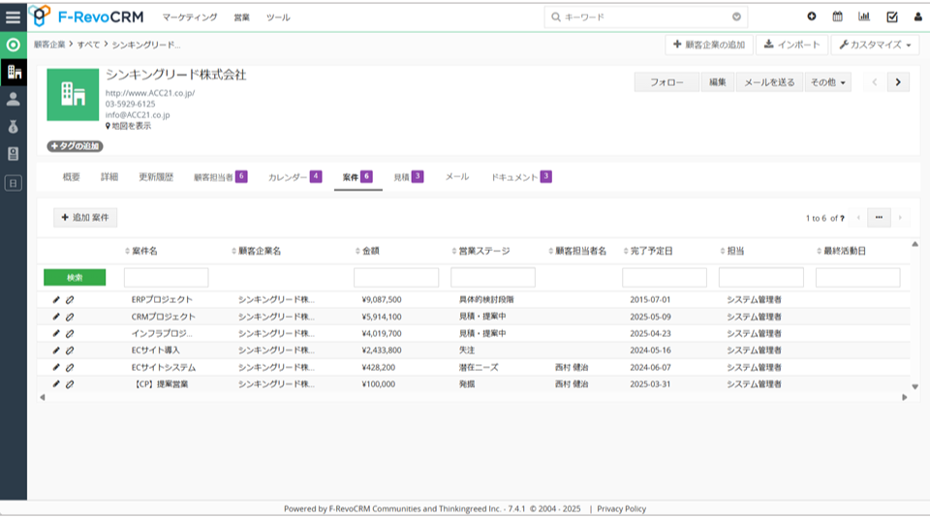Sort by 金額 column

click(367, 252)
